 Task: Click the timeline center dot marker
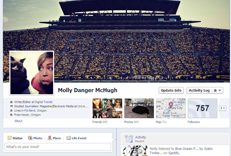pos(116,140)
